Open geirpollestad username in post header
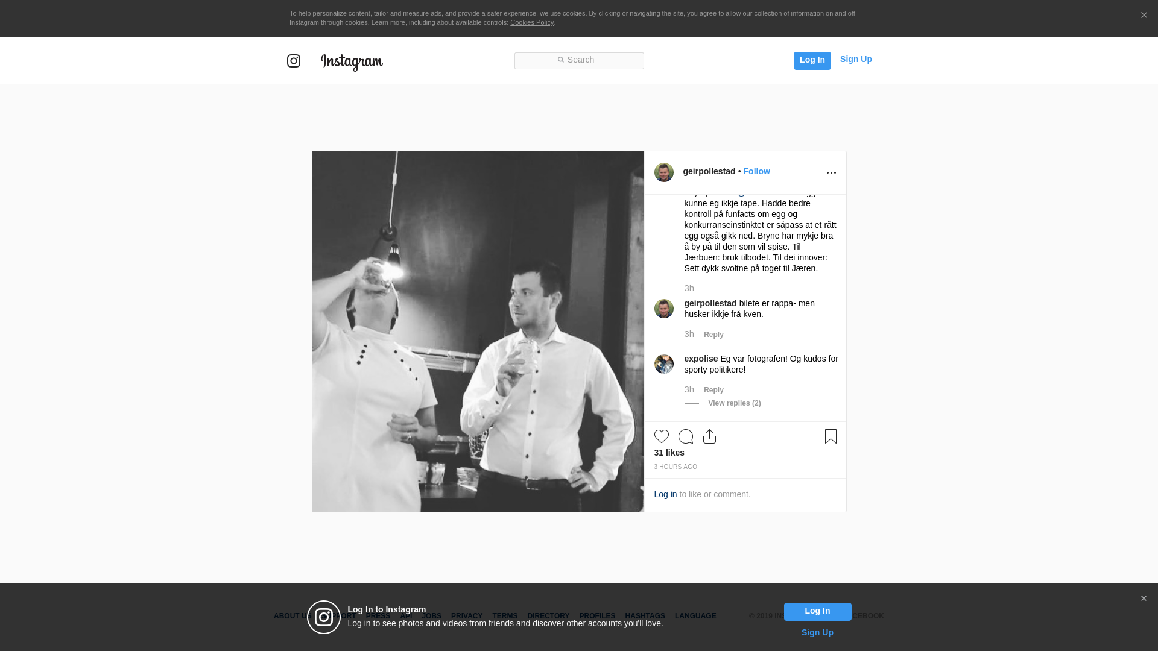 click(x=709, y=171)
